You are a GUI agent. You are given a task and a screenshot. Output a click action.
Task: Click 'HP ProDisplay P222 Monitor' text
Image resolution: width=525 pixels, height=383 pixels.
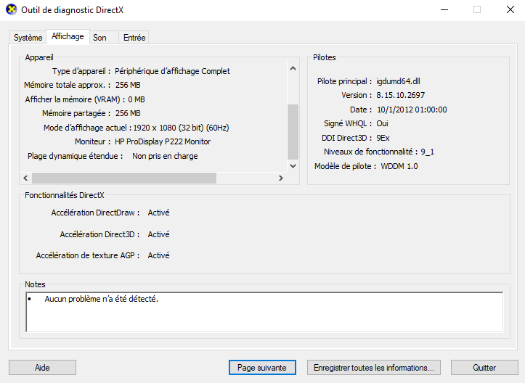(x=163, y=142)
